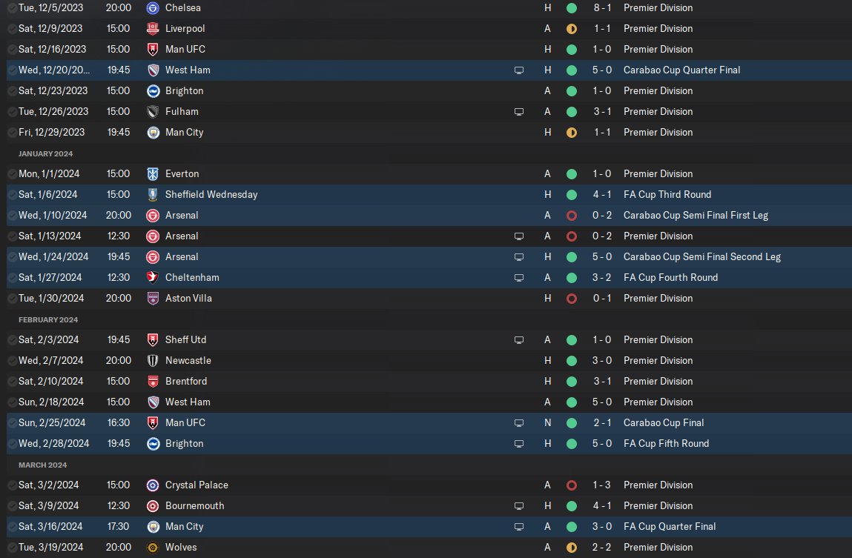This screenshot has height=558, width=852.
Task: Click the Liverpool club badge icon
Action: coord(153,29)
